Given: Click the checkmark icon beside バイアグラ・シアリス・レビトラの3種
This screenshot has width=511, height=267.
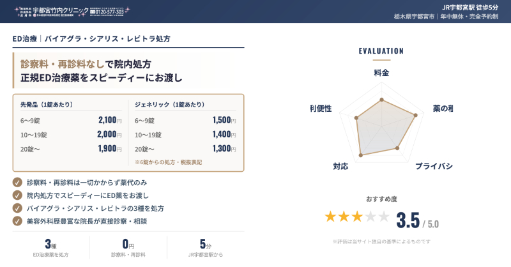Looking at the screenshot, I should pos(17,208).
